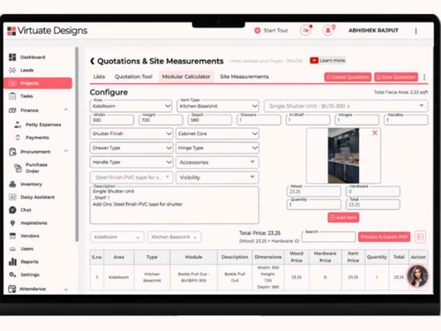Click the Search input field
The width and height of the screenshot is (441, 331).
[329, 237]
